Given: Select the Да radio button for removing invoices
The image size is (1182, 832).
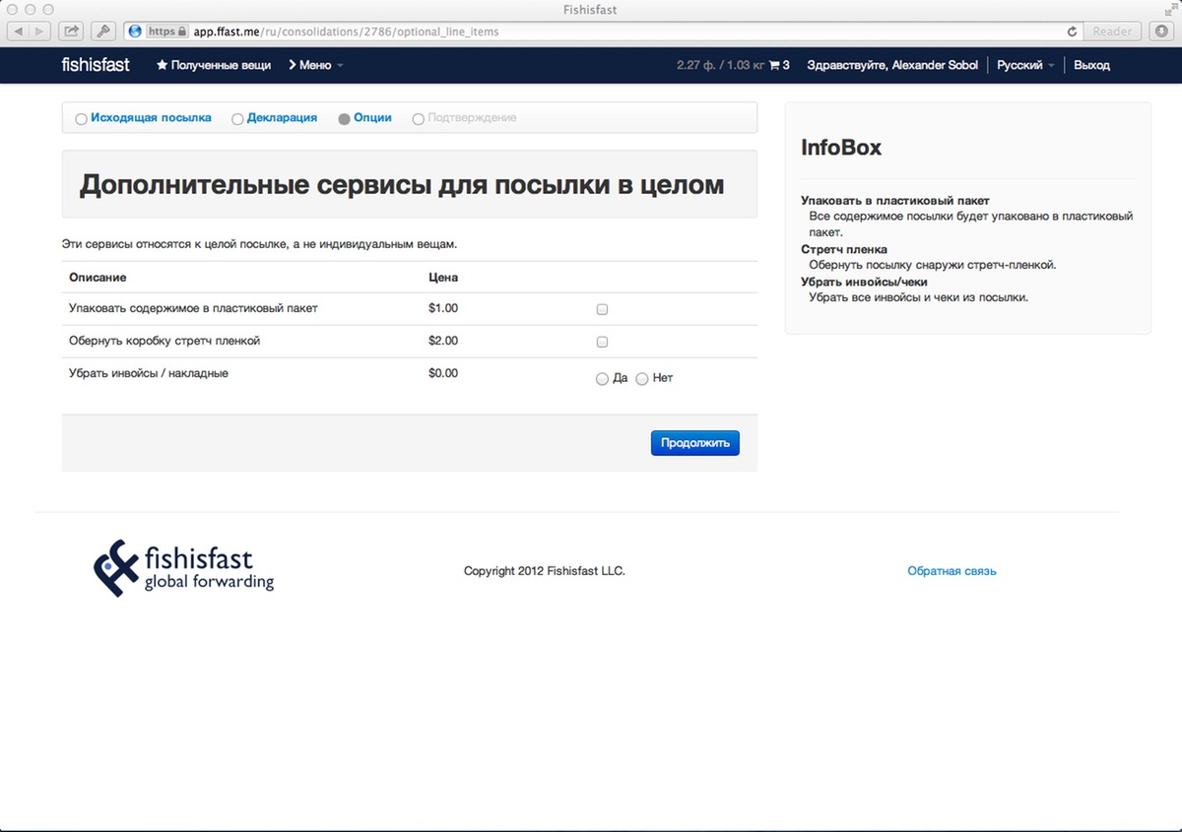Looking at the screenshot, I should [x=602, y=379].
